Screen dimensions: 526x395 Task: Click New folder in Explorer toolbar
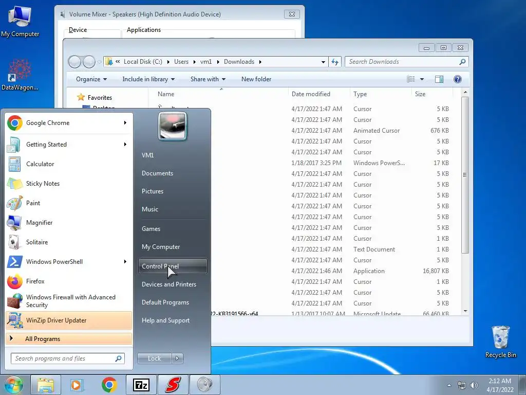point(256,79)
